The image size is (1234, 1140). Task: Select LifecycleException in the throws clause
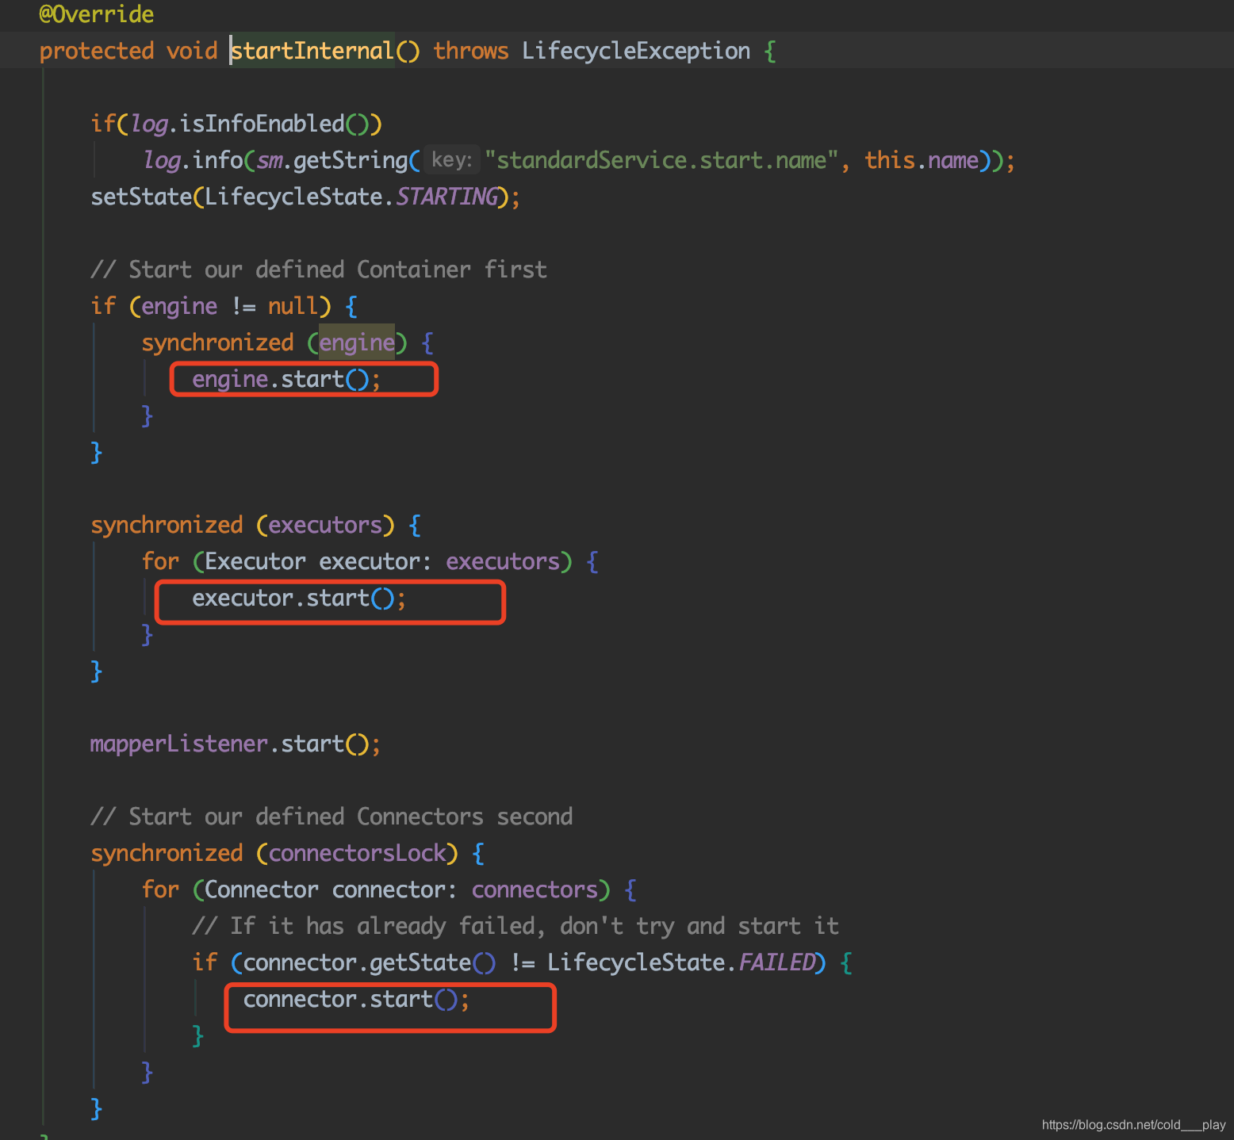pos(636,51)
